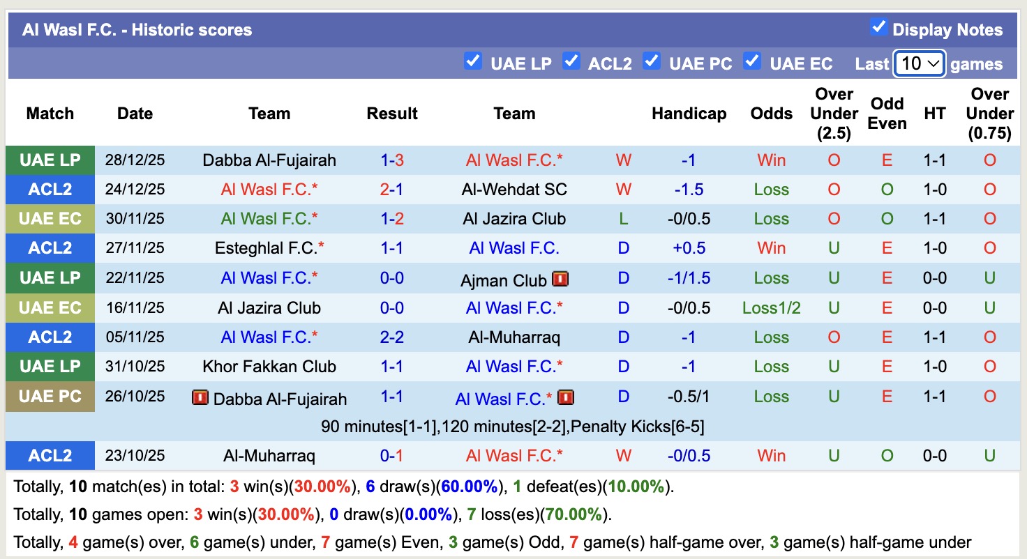Click the UAE PC badge on the 26/10 row
The width and height of the screenshot is (1027, 559).
point(50,397)
